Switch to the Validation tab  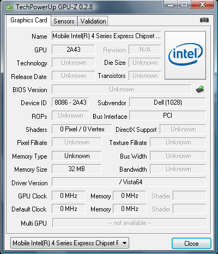pyautogui.click(x=93, y=21)
